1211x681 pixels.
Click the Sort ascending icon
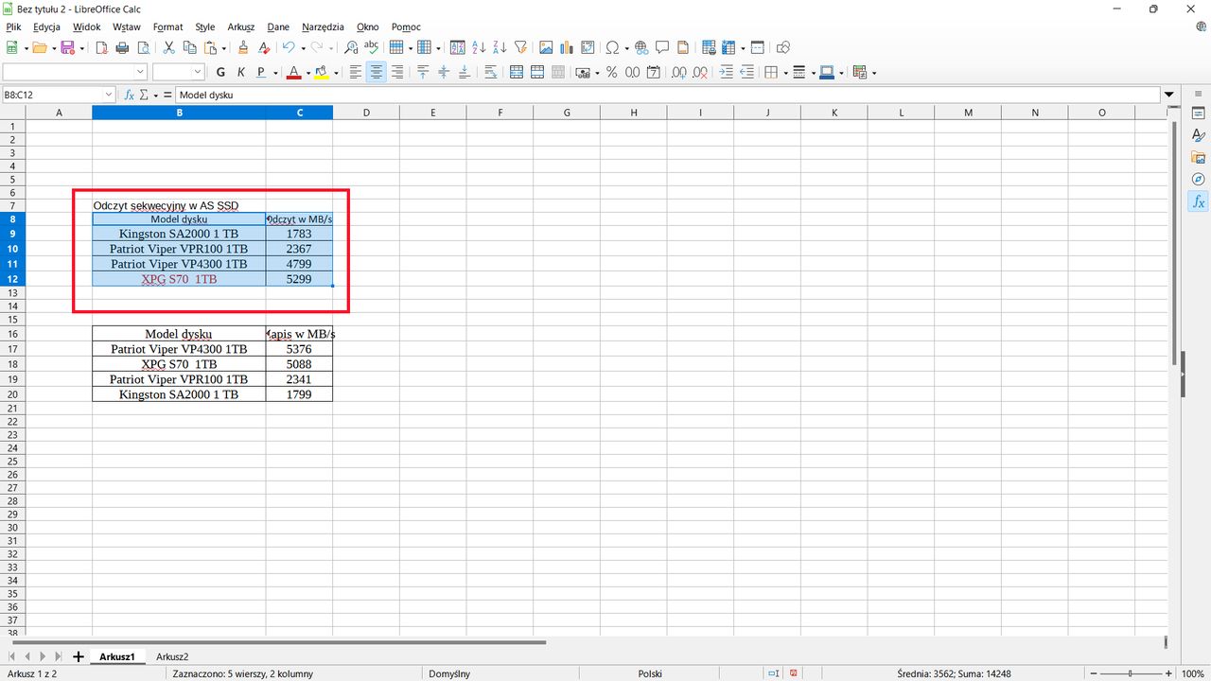click(x=479, y=47)
